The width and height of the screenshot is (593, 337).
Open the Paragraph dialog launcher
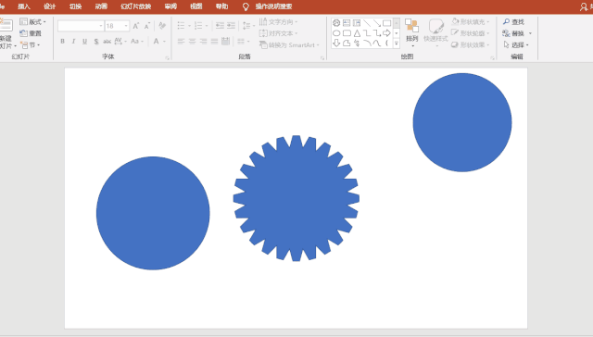322,57
